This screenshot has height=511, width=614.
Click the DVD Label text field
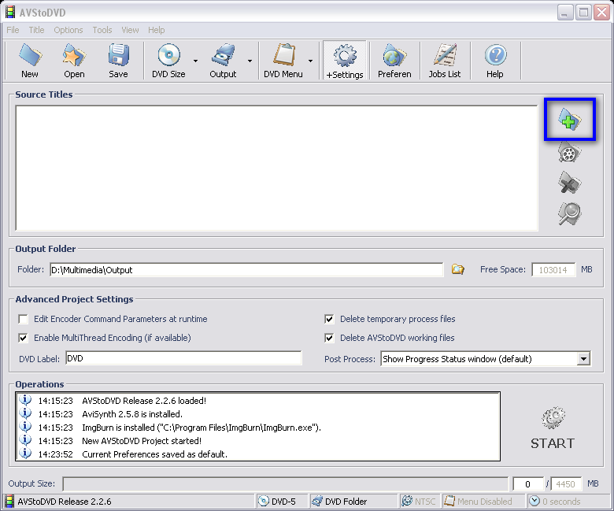[183, 358]
